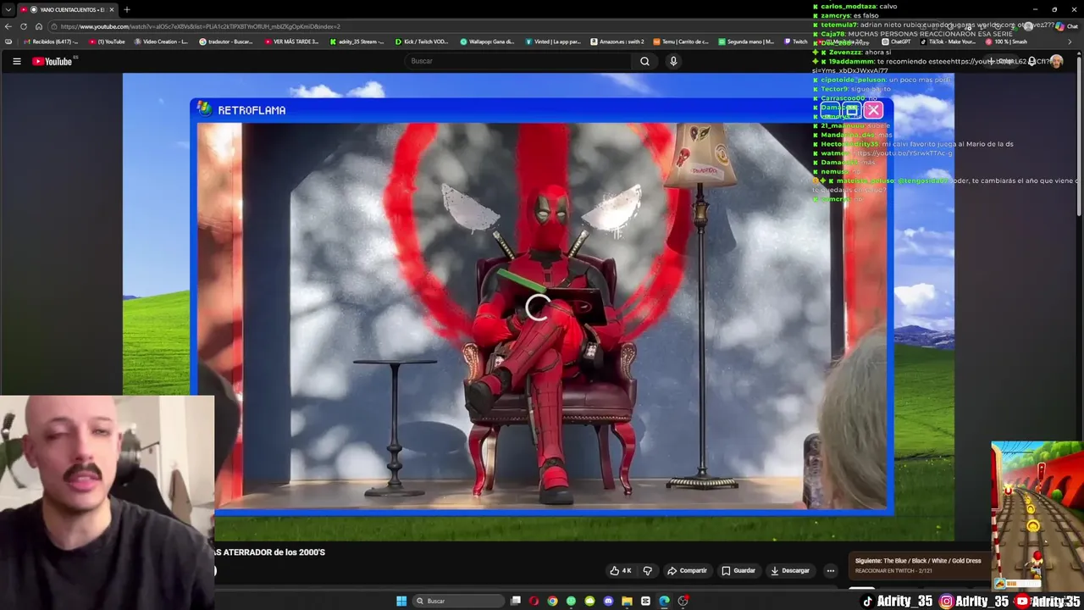Open the TikTok - Make Your bookmark
The width and height of the screenshot is (1084, 610).
click(x=948, y=42)
